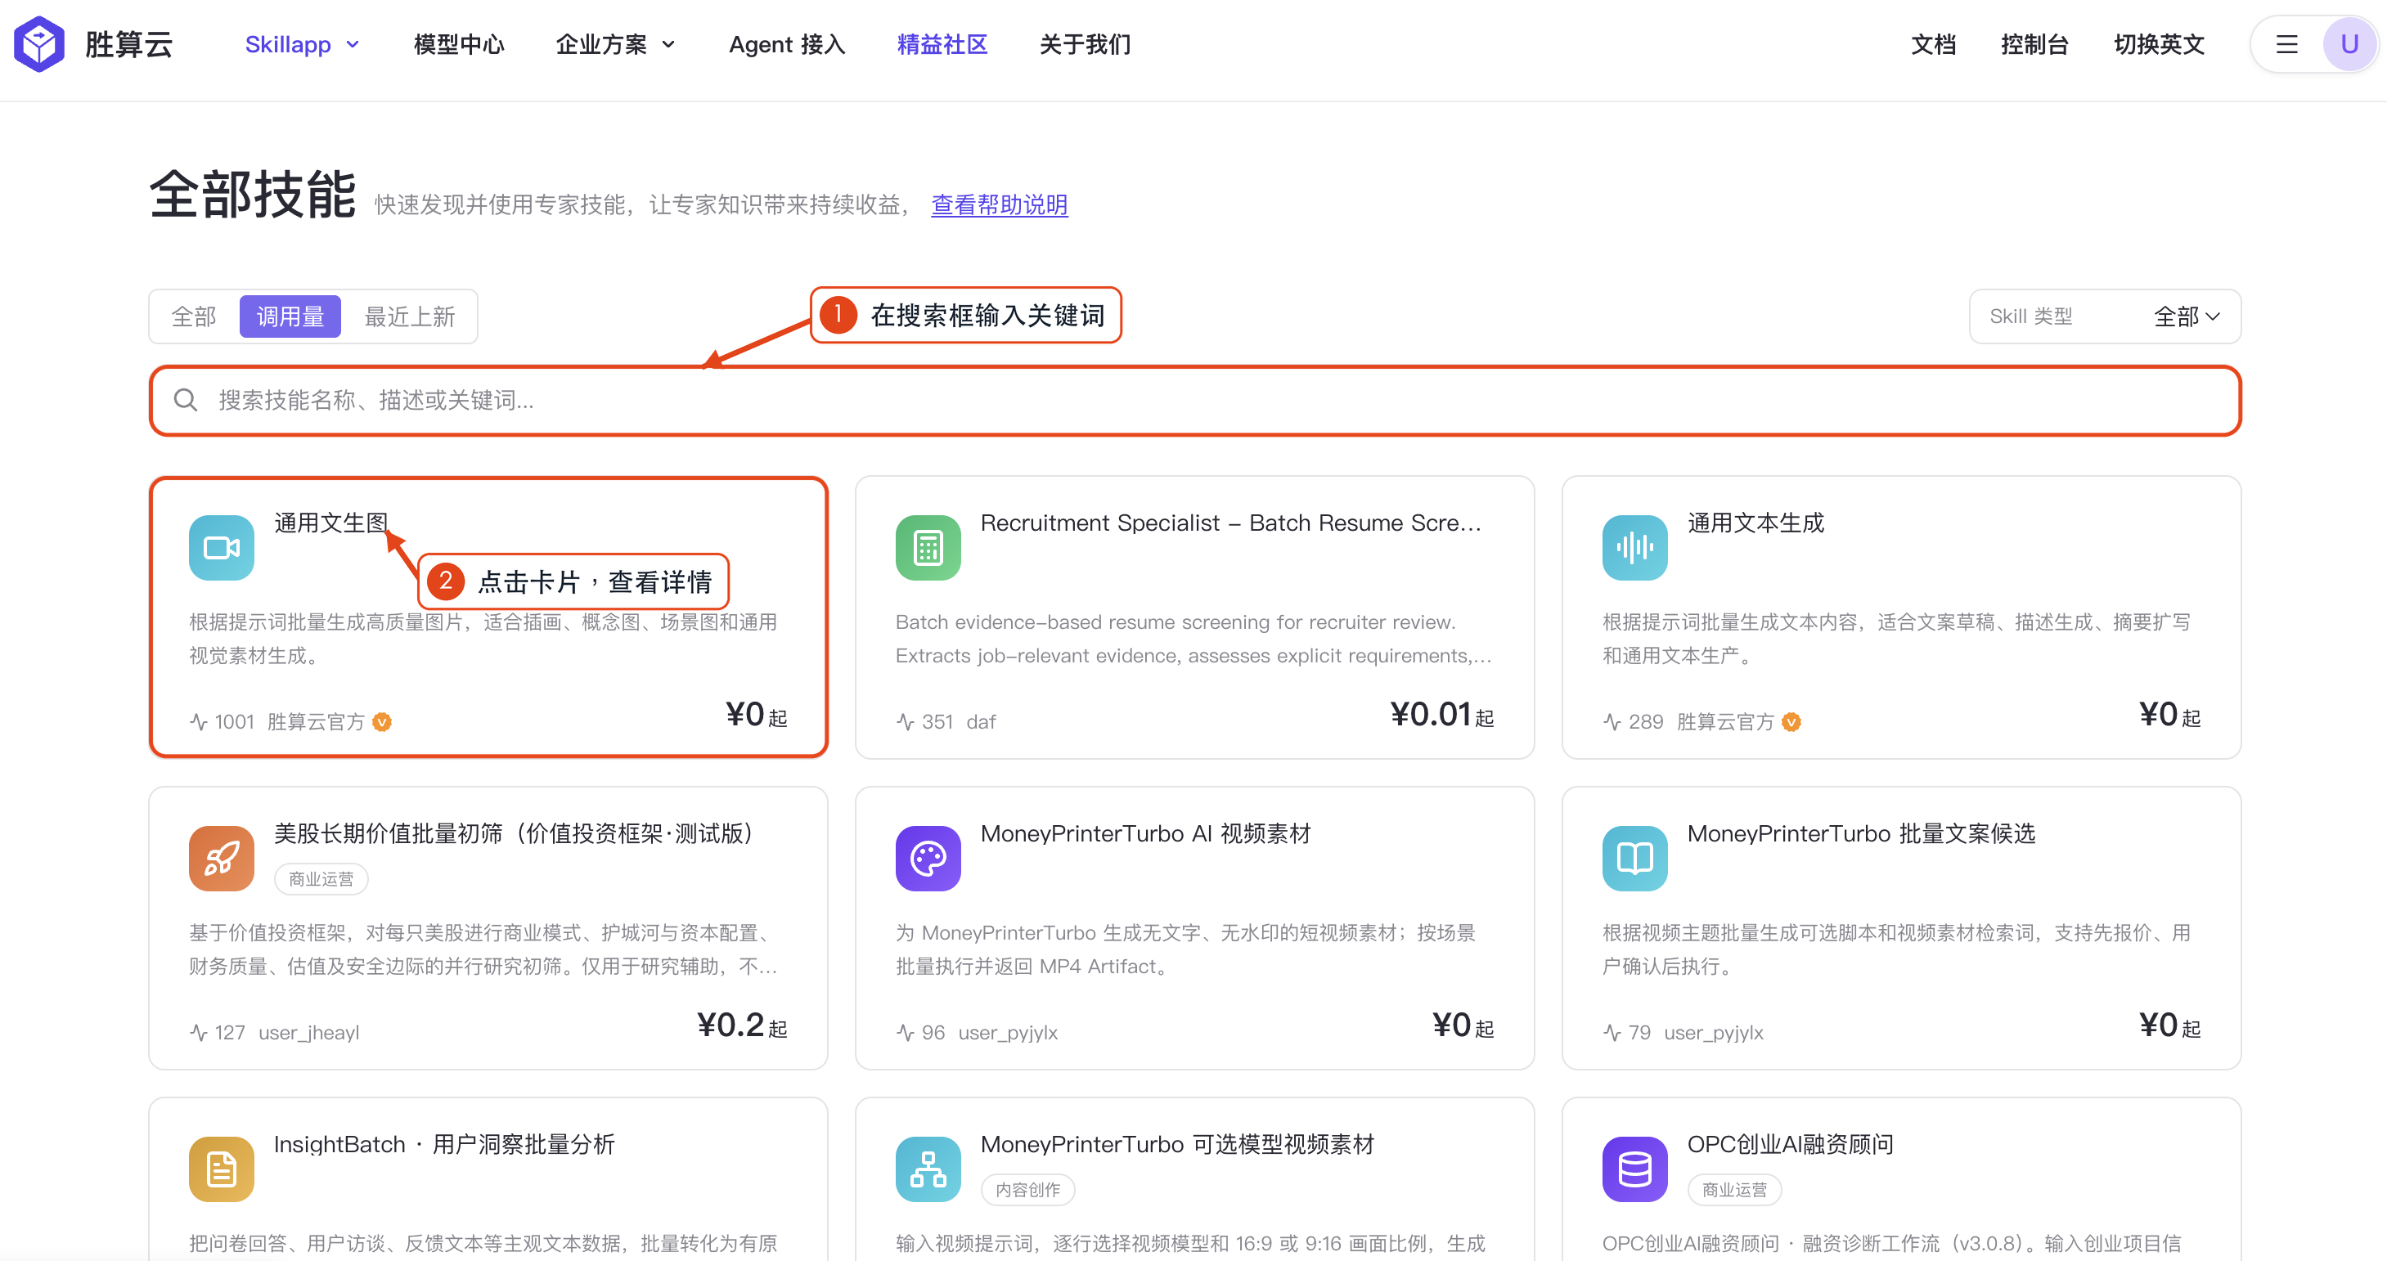2387x1261 pixels.
Task: Click verified badge beside 289 胜算云官方
Action: [x=1791, y=722]
